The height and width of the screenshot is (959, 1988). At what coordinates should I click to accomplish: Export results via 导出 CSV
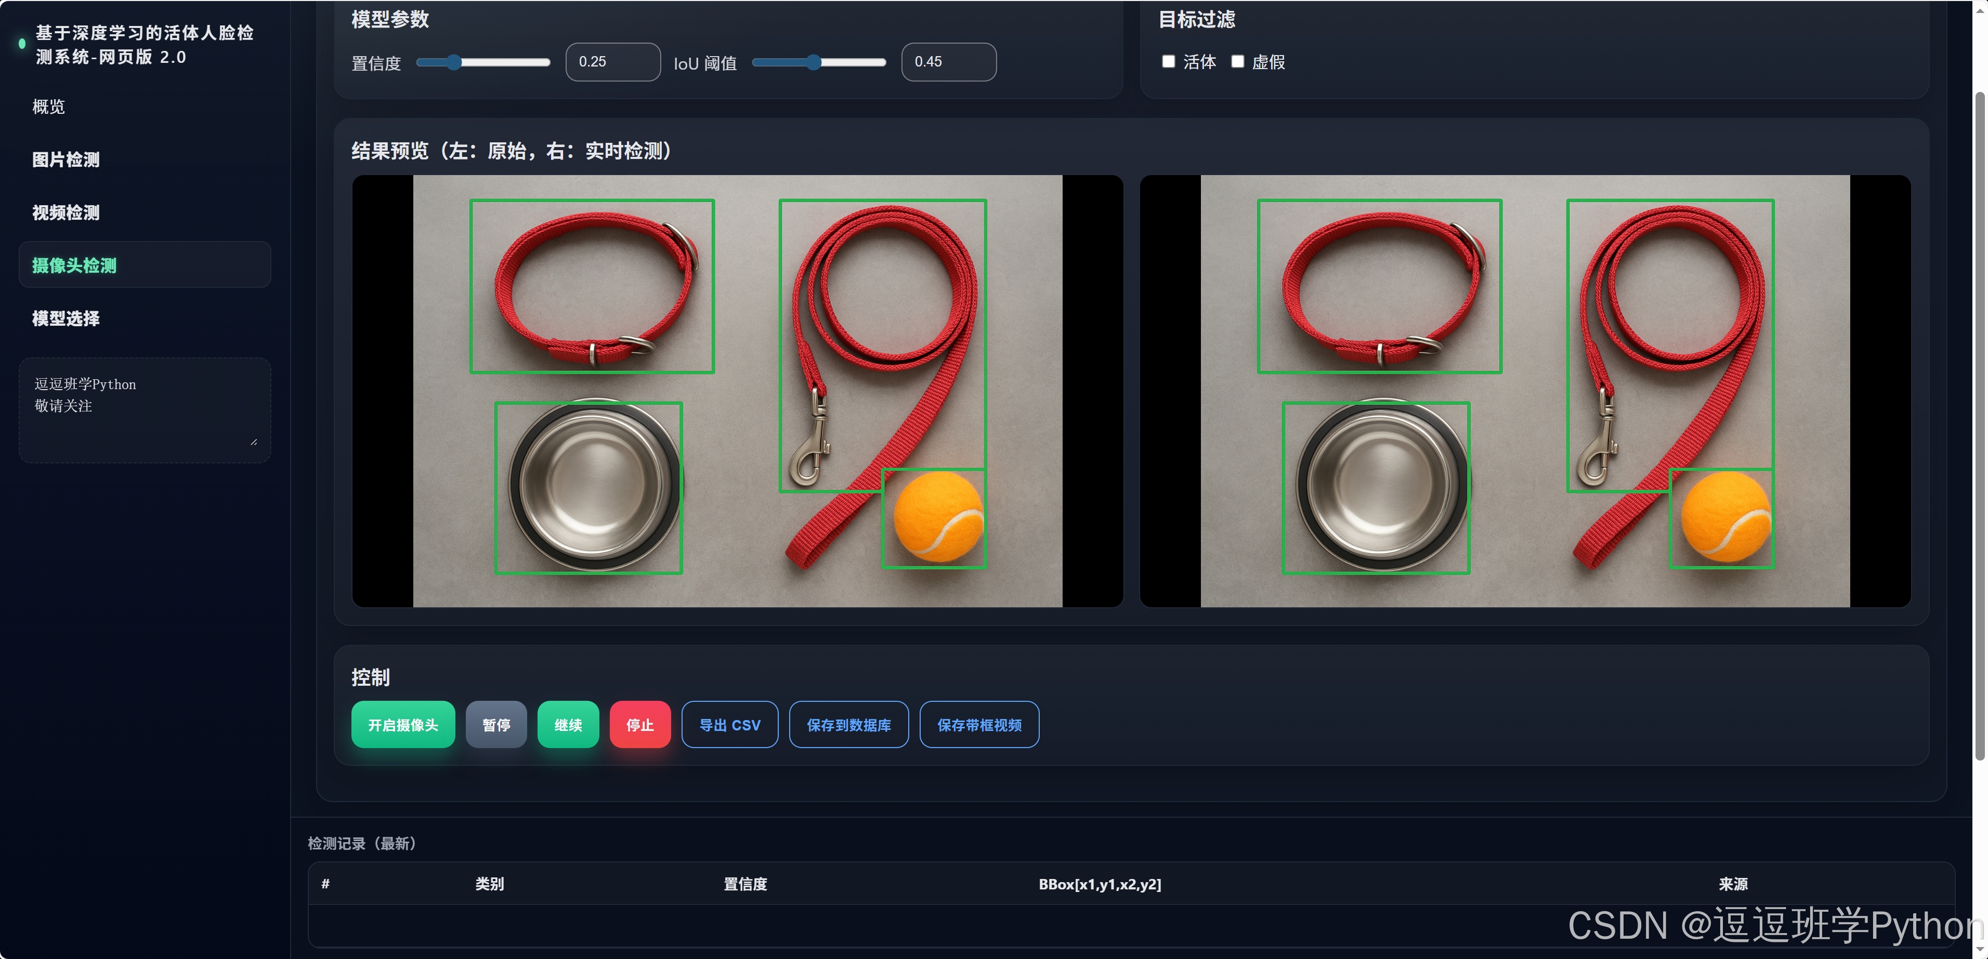coord(729,725)
